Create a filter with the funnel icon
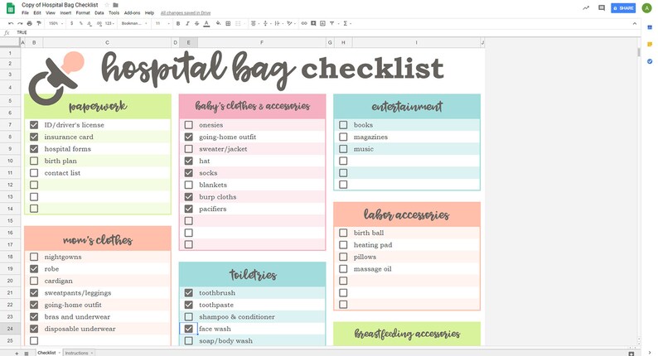Viewport: 658px width, 356px height. [331, 23]
